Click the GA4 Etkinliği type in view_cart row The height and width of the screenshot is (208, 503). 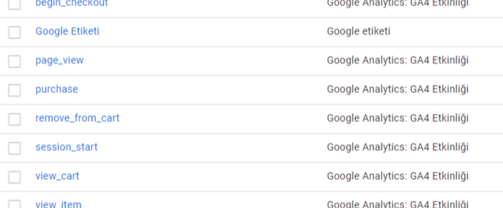click(x=397, y=176)
